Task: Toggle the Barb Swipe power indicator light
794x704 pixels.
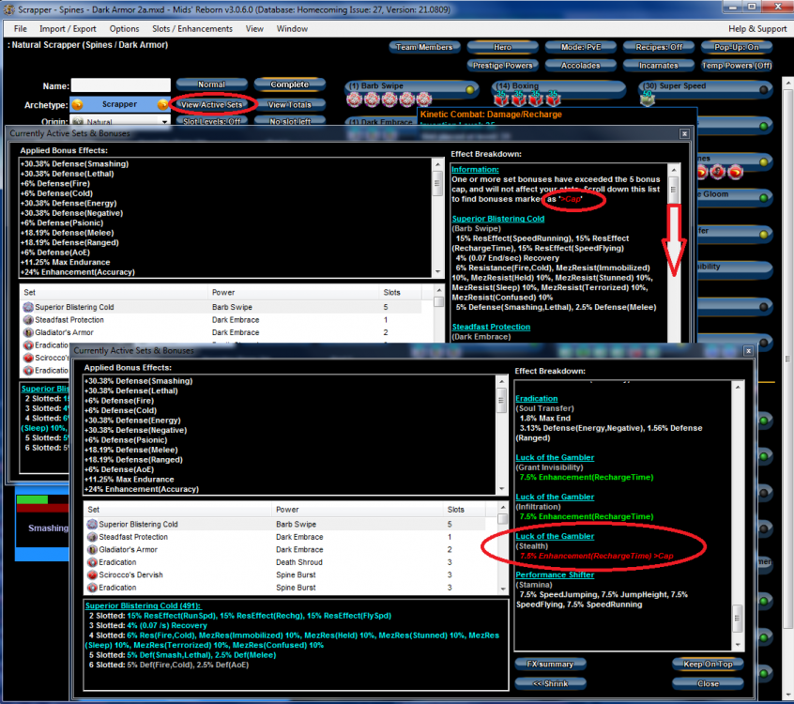Action: click(469, 89)
